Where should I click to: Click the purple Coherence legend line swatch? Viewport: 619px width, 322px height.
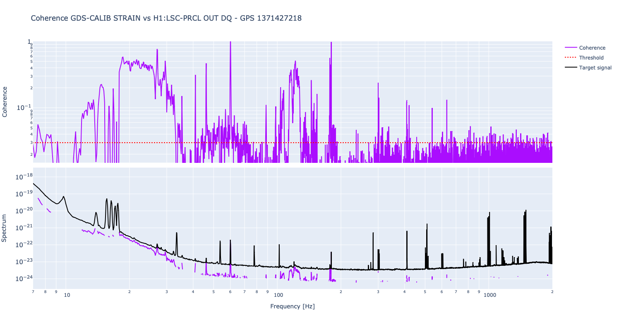pyautogui.click(x=570, y=48)
